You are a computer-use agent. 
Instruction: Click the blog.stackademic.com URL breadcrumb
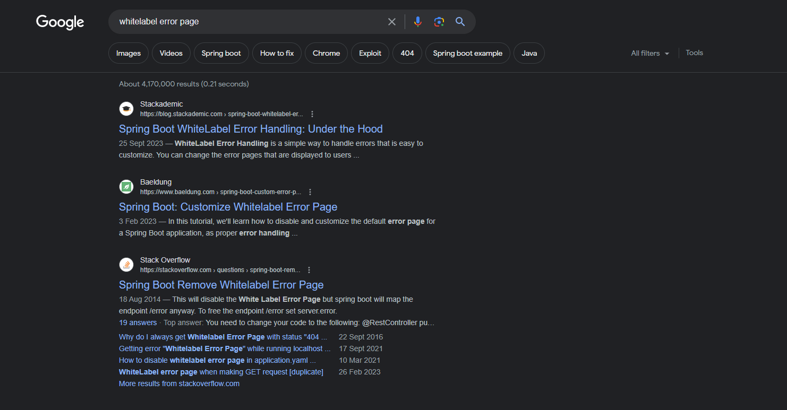click(x=221, y=114)
